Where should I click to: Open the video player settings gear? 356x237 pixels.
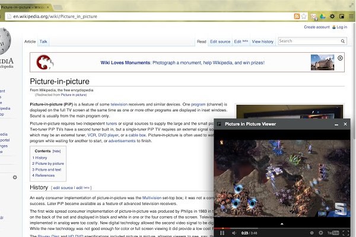[x=321, y=233]
